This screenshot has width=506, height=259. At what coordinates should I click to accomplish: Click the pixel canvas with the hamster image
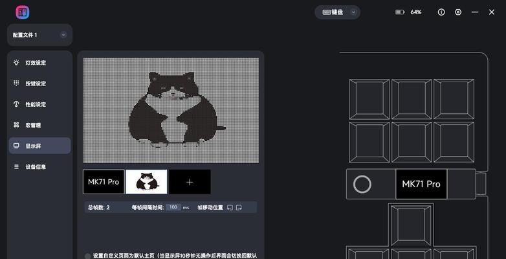pos(171,111)
